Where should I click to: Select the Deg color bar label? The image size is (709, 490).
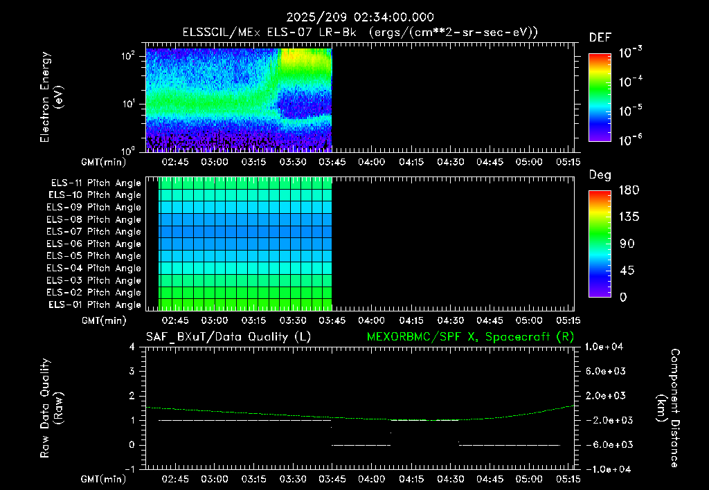[x=600, y=175]
